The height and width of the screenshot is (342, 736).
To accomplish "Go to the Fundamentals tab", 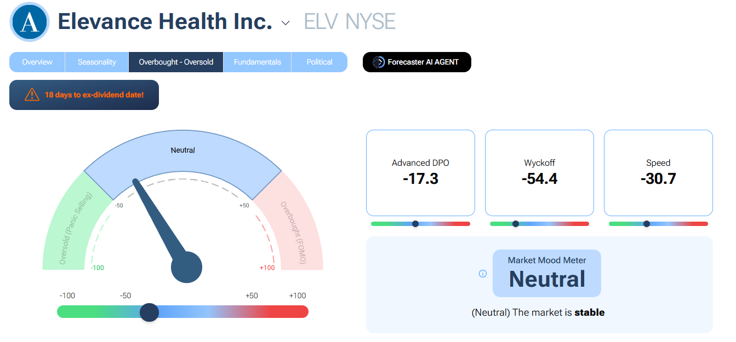I will [258, 62].
